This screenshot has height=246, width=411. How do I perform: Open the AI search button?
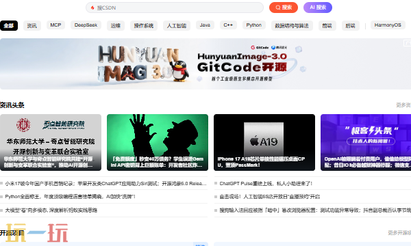[x=318, y=8]
